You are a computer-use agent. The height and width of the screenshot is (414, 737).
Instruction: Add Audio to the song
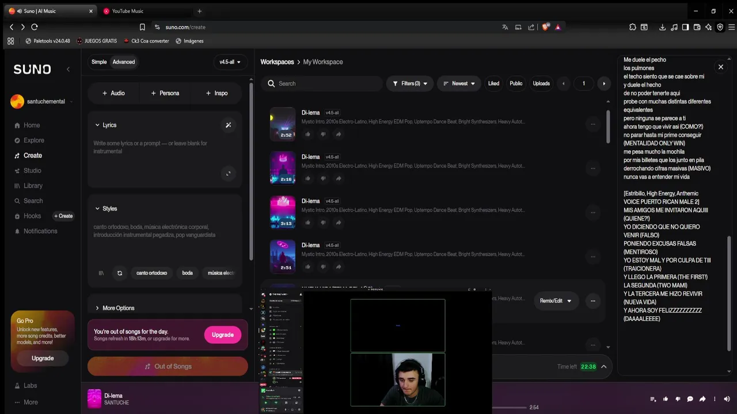(113, 93)
